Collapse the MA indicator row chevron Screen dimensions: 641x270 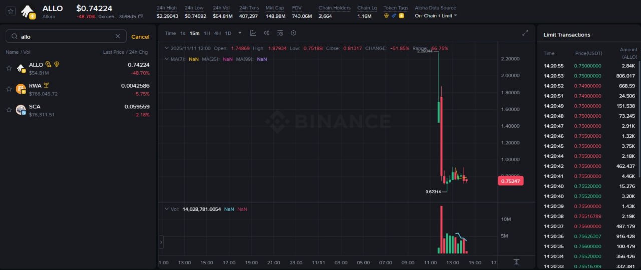coord(166,59)
